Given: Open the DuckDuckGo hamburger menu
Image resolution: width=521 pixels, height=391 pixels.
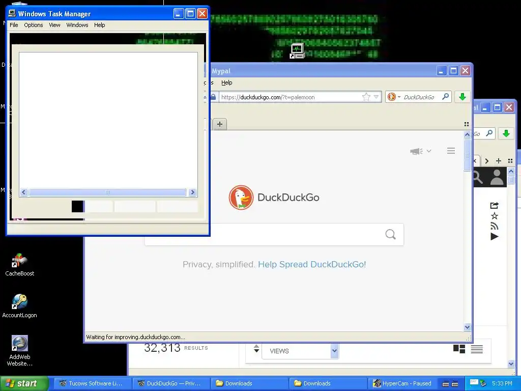Looking at the screenshot, I should pos(451,151).
